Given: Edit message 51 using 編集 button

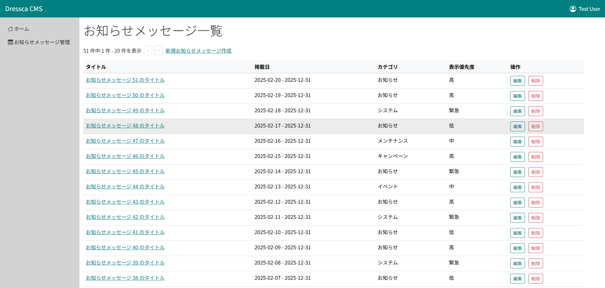Looking at the screenshot, I should (x=517, y=81).
